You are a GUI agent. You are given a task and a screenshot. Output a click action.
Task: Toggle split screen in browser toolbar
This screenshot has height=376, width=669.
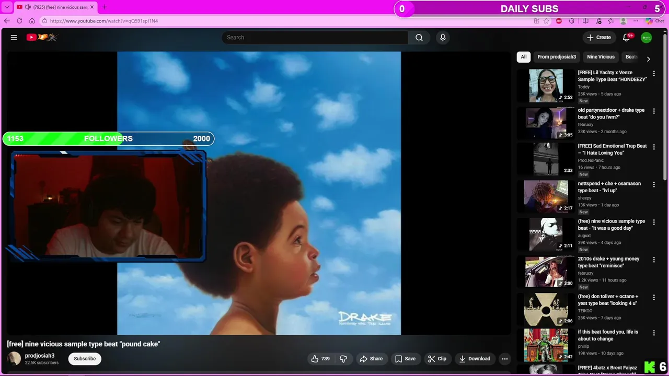pos(585,21)
